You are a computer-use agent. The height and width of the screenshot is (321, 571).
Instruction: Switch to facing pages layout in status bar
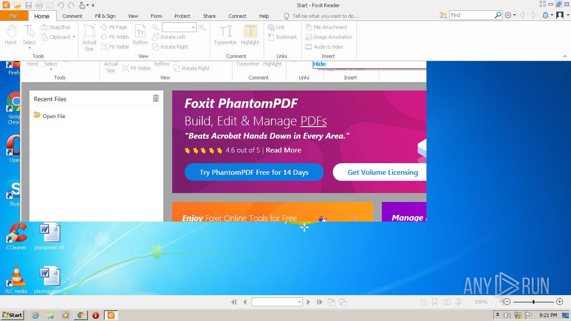pos(447,302)
